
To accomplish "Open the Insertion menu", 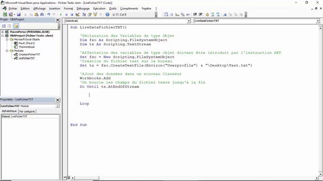I will [55, 9].
